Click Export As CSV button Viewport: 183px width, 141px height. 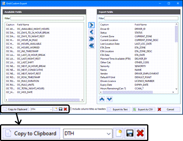[143, 110]
